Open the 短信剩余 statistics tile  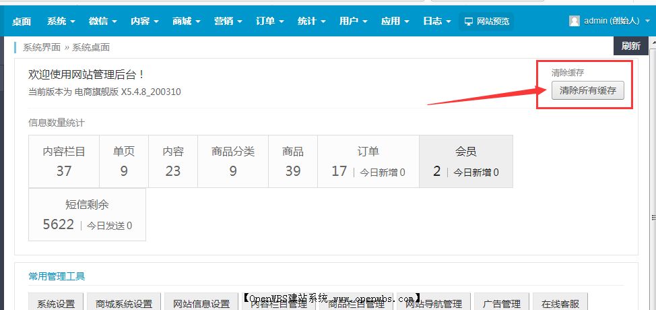[x=87, y=214]
